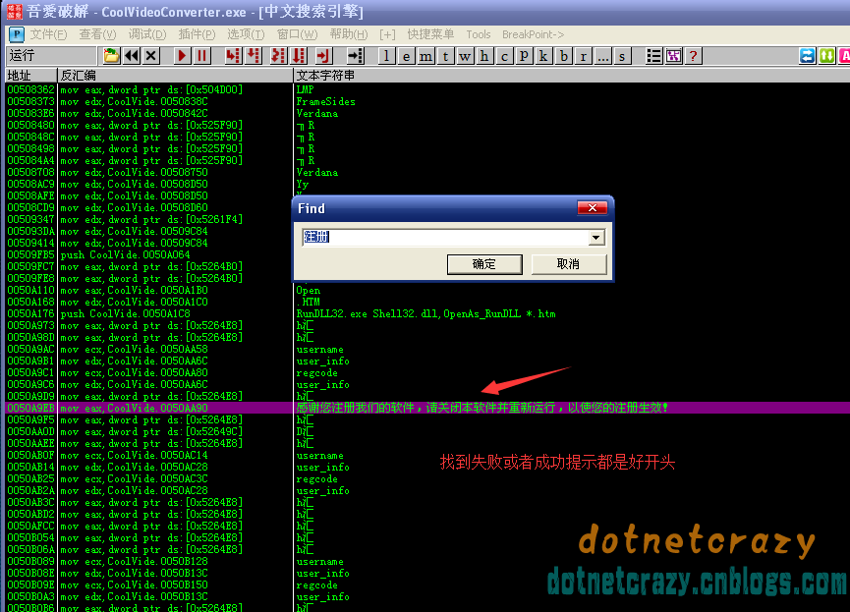Open Breakpoints window with 'b' button
This screenshot has width=850, height=612.
(564, 56)
